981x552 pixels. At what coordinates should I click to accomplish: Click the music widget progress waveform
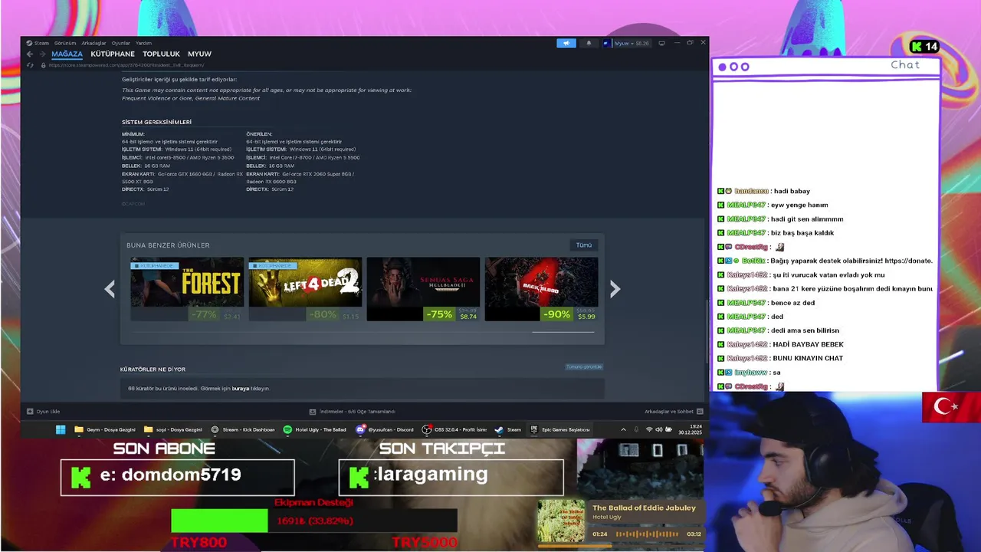648,534
